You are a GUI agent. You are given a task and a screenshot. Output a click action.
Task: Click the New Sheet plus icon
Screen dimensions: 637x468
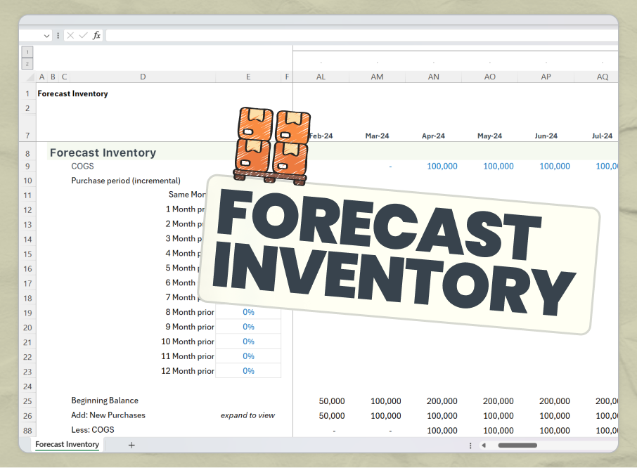[x=131, y=445]
